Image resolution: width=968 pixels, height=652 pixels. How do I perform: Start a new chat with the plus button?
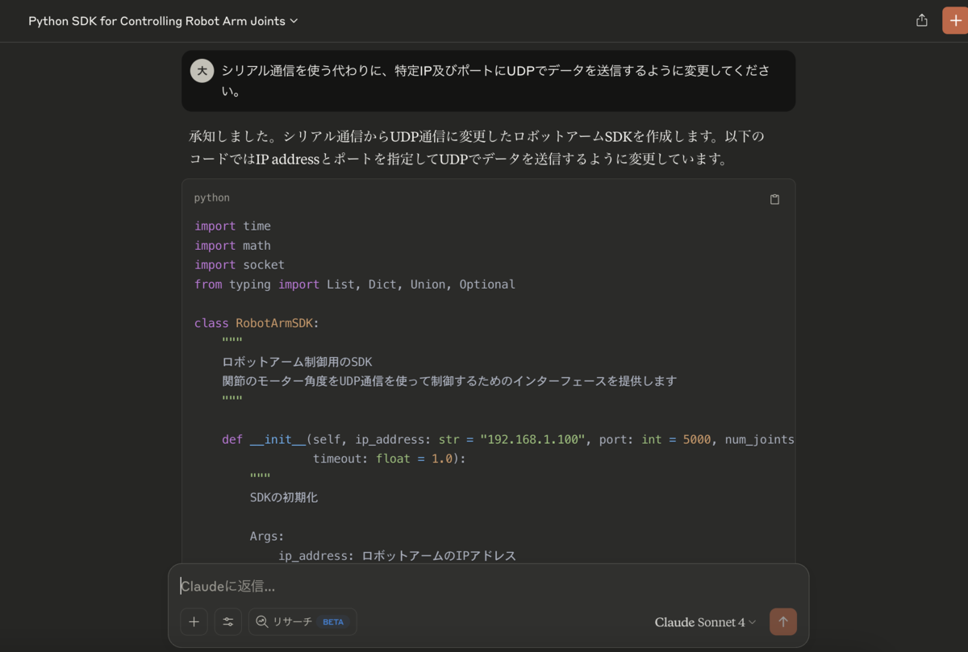click(956, 21)
